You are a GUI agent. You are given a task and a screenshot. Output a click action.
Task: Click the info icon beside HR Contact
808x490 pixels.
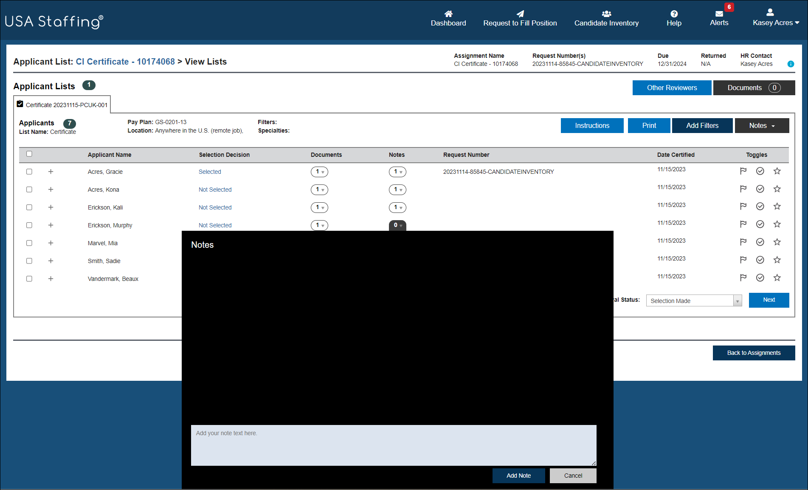click(791, 64)
